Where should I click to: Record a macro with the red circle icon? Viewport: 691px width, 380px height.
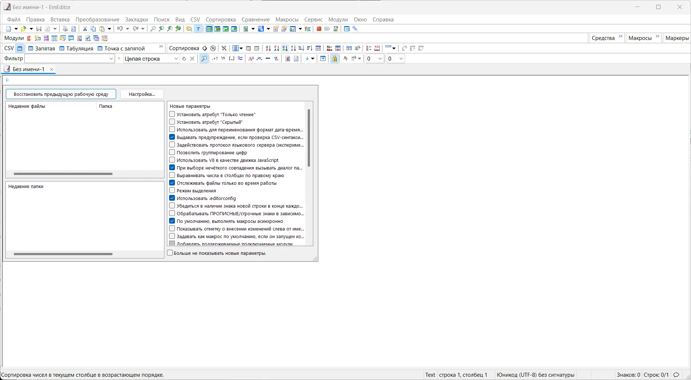pos(319,29)
